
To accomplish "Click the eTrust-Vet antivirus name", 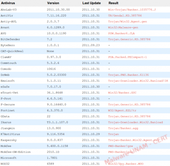I will click(9, 93).
